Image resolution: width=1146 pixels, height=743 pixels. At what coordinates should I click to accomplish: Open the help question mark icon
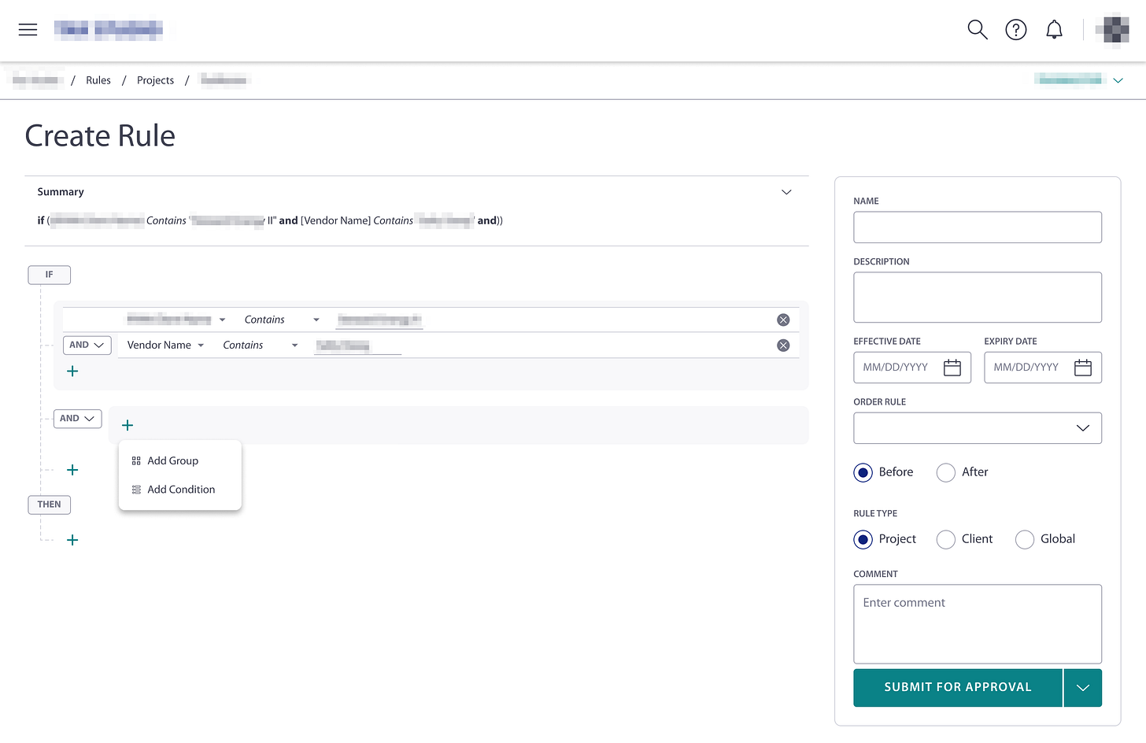coord(1016,30)
